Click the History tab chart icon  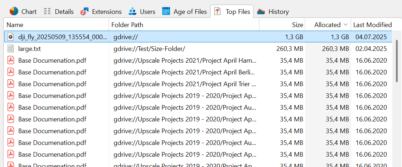point(261,11)
